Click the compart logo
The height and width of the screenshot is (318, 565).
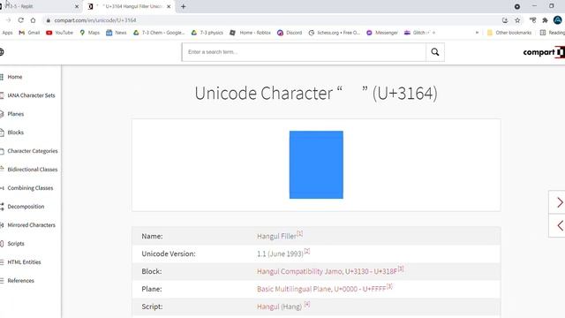tap(544, 52)
